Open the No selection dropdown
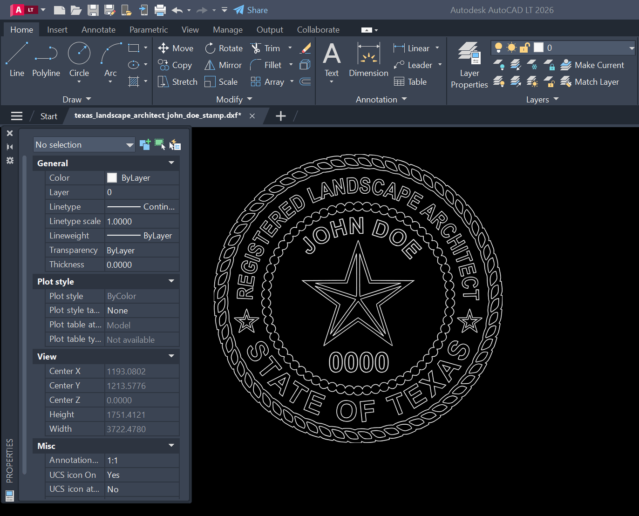The image size is (639, 516). (84, 144)
